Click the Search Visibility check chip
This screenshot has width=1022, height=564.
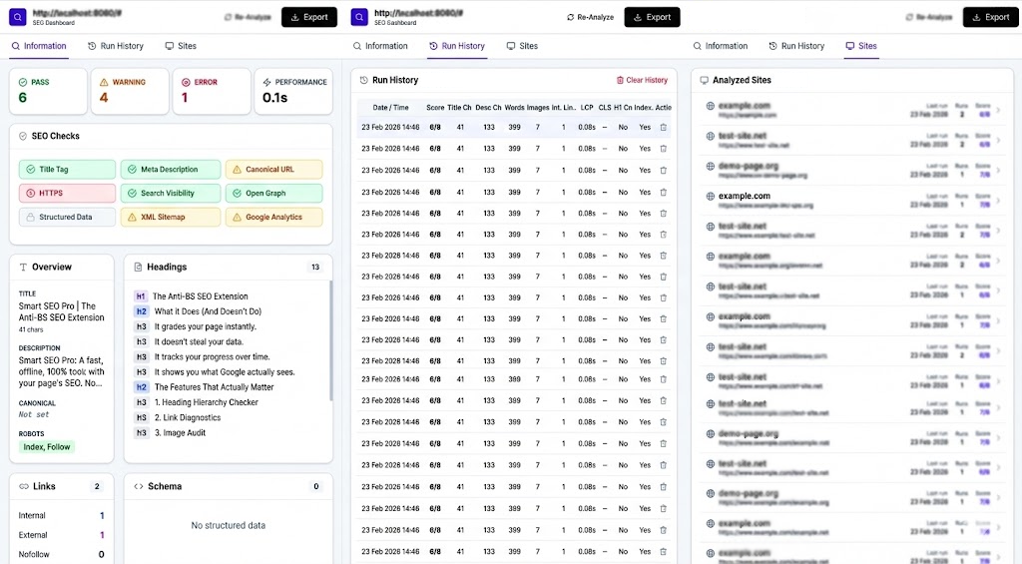coord(171,193)
